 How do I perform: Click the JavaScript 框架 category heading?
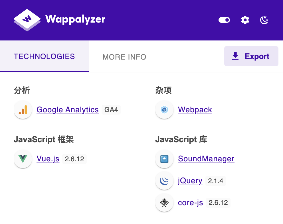[44, 139]
